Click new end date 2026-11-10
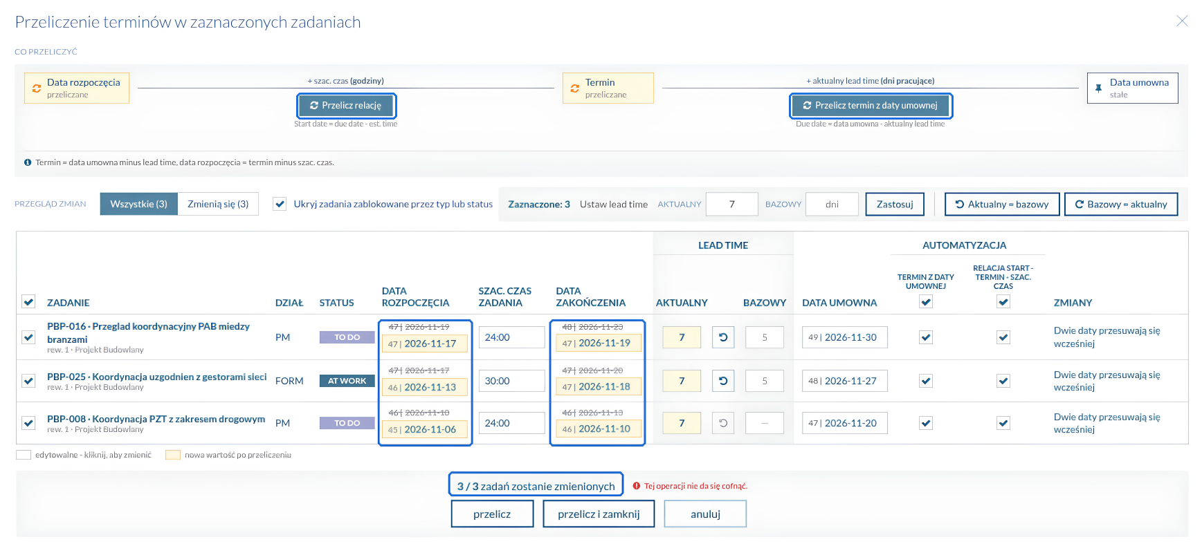The width and height of the screenshot is (1202, 546). (599, 429)
